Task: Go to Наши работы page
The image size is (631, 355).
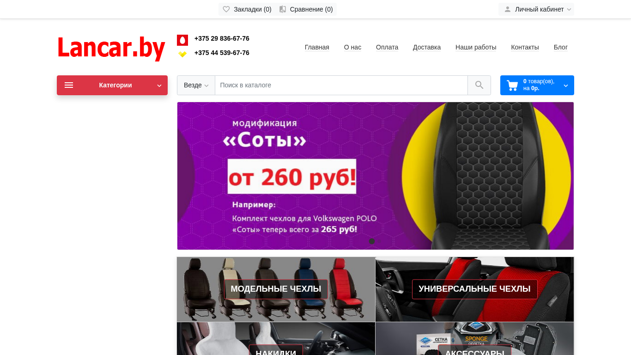Action: [x=476, y=47]
